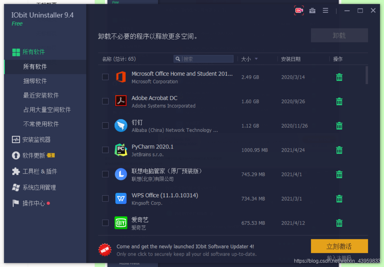The height and width of the screenshot is (267, 384).
Task: Click the 软件更新 up-arrow icon
Action: coord(16,155)
